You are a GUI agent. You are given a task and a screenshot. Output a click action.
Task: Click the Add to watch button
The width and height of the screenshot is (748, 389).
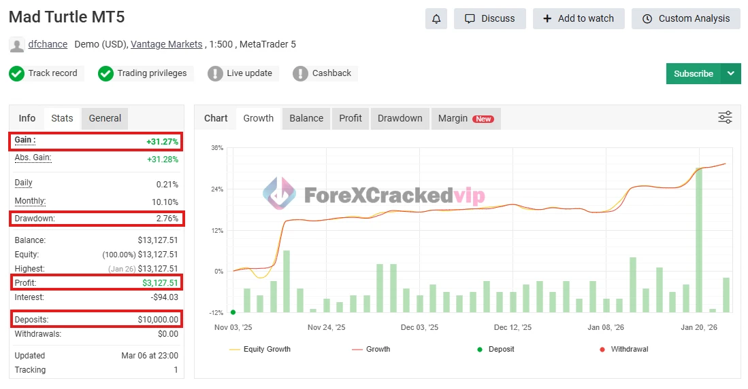pyautogui.click(x=578, y=19)
